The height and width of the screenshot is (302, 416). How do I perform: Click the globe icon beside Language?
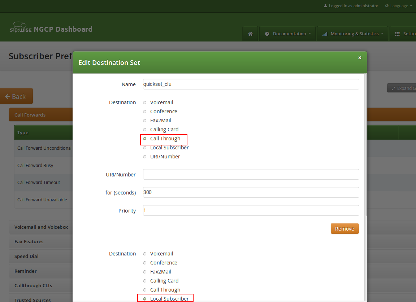387,6
